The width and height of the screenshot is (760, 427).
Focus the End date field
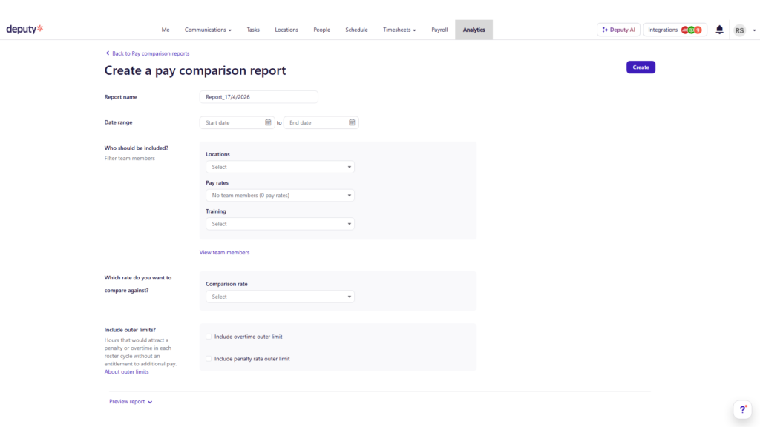(x=321, y=122)
